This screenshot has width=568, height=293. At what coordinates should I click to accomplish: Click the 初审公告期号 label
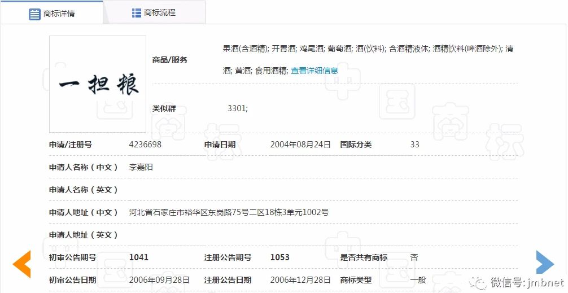click(73, 257)
